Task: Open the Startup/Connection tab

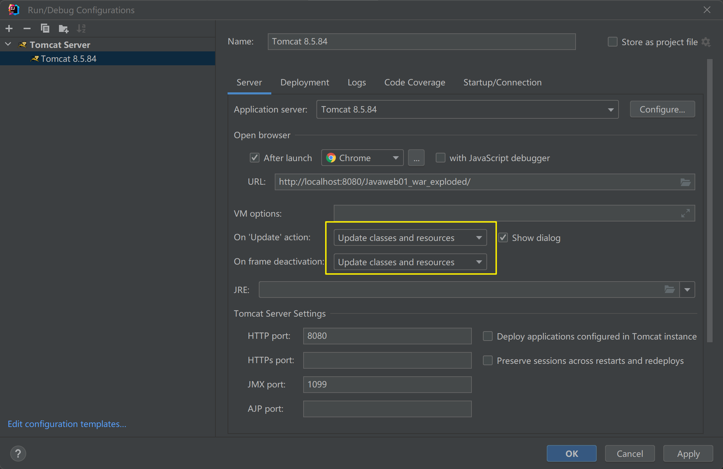Action: [x=502, y=82]
